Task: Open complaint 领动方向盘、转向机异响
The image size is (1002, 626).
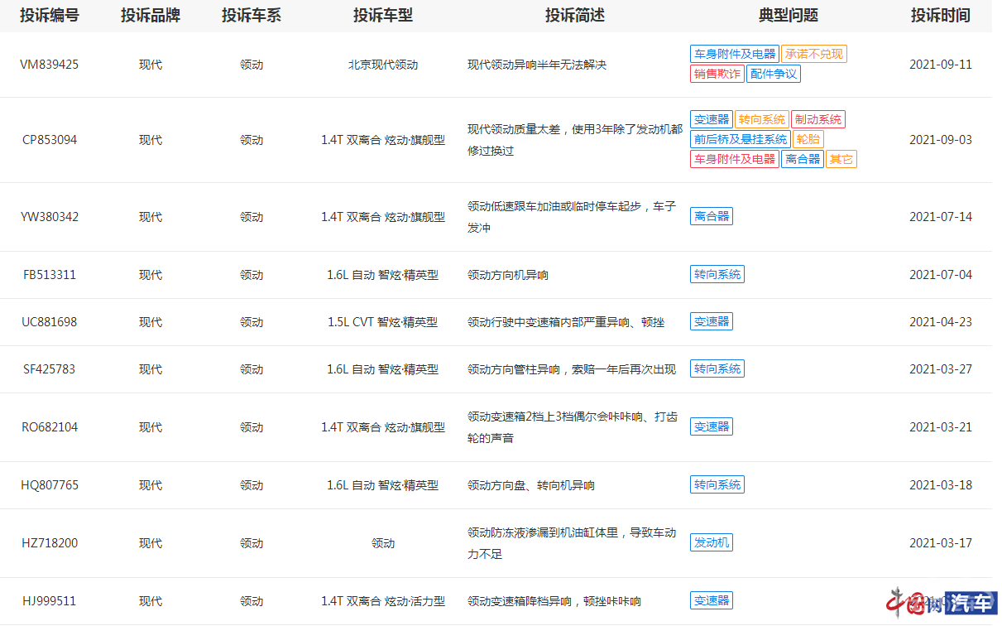Action: point(531,485)
